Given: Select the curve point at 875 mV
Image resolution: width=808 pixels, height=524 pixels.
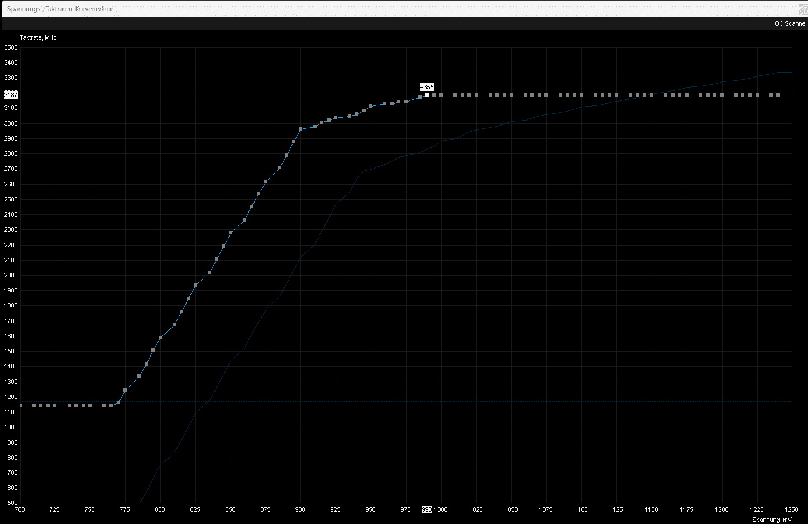Looking at the screenshot, I should (266, 181).
